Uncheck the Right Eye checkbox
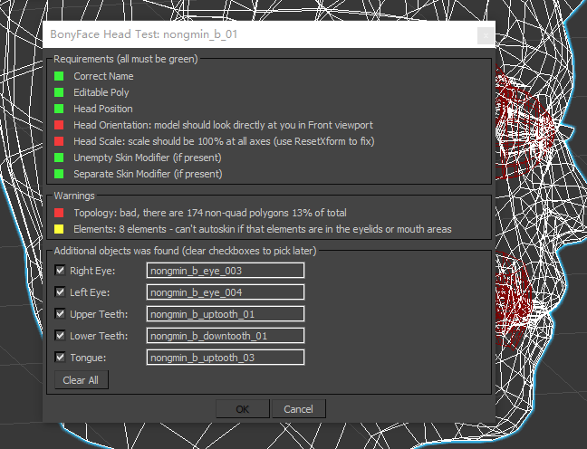The height and width of the screenshot is (449, 587). (x=60, y=270)
